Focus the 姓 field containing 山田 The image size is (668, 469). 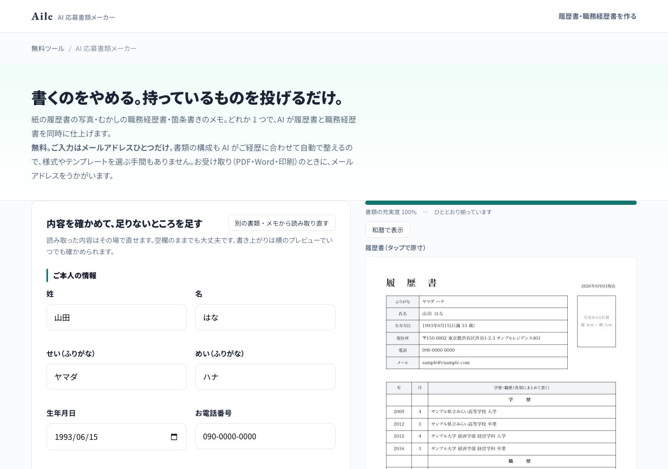116,317
